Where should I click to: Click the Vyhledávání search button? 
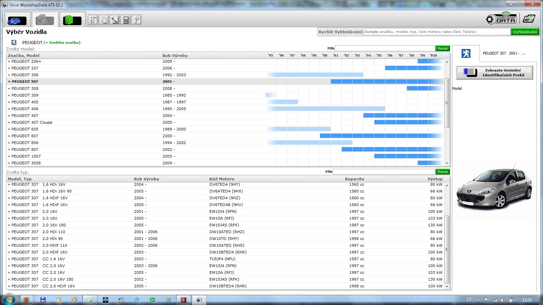pyautogui.click(x=525, y=32)
